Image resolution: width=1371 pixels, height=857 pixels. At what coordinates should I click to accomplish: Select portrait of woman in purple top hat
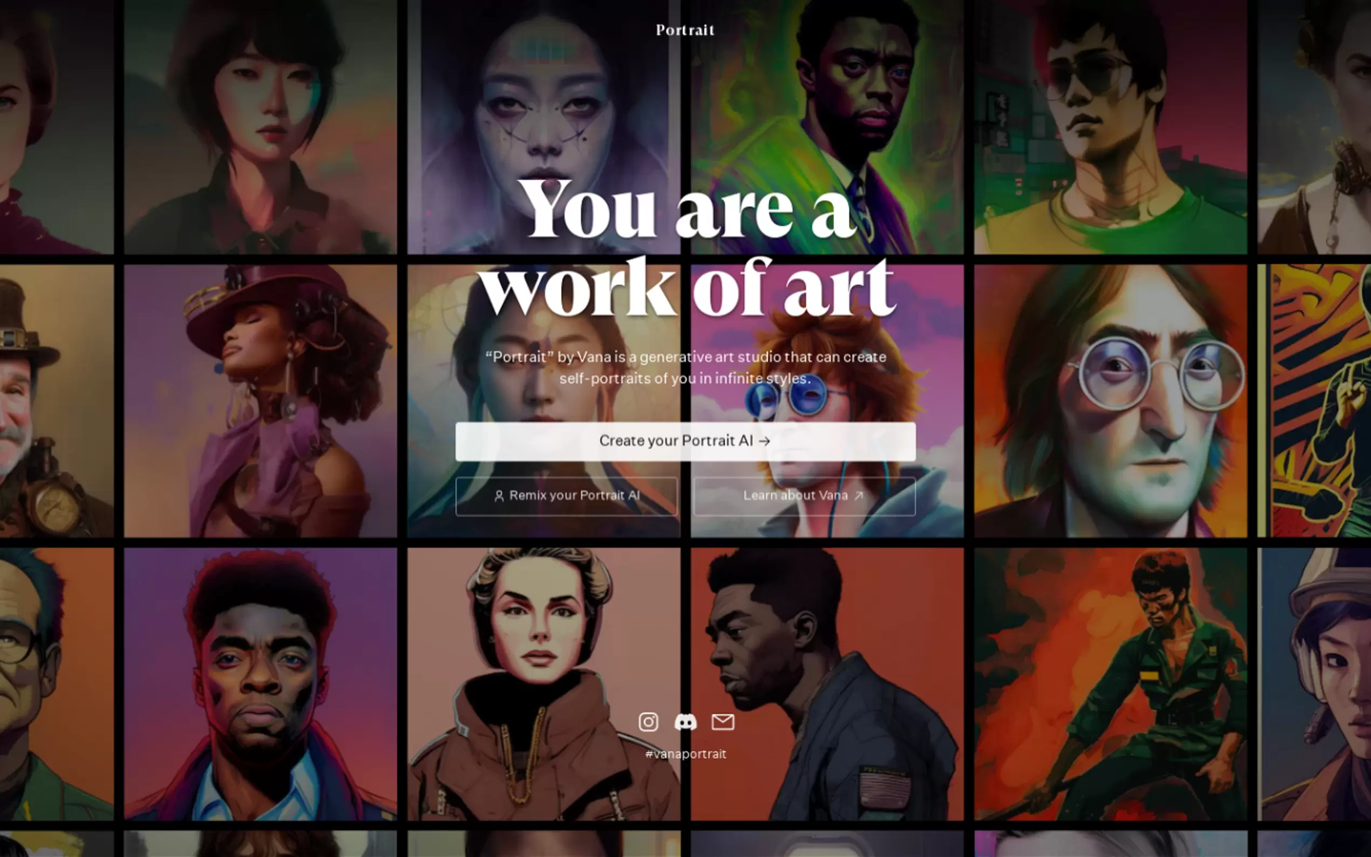260,401
